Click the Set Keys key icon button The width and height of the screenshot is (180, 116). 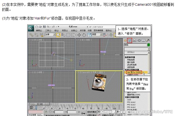(x=83, y=113)
